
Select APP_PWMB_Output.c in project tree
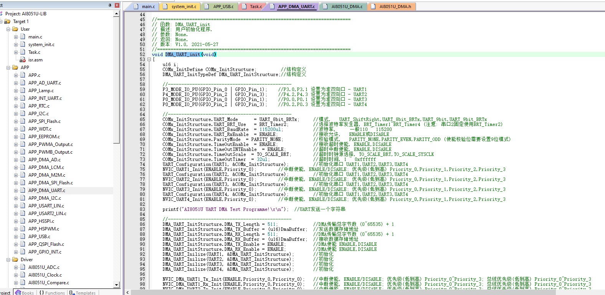pyautogui.click(x=50, y=152)
